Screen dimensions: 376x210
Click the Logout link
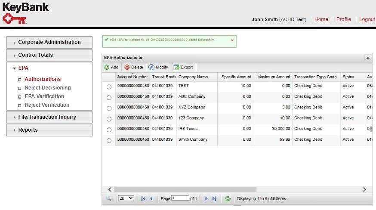(367, 19)
